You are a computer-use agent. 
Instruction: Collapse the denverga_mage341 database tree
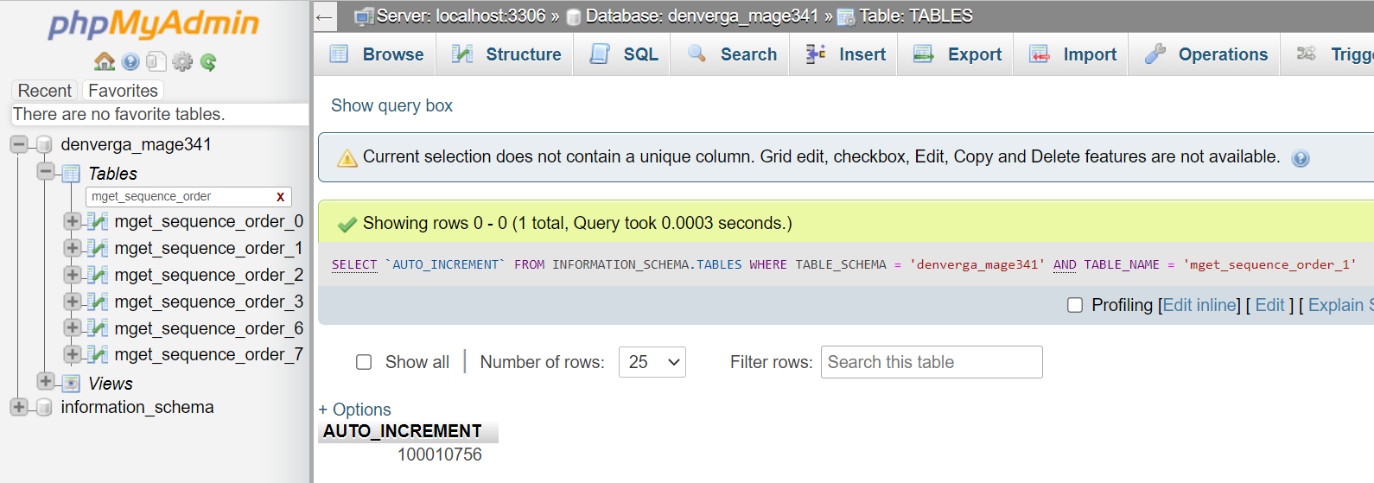click(19, 144)
